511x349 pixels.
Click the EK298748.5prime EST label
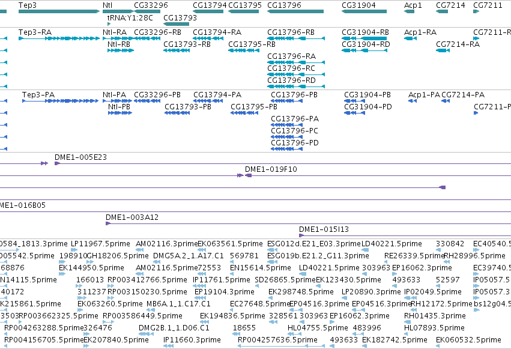pos(301,292)
